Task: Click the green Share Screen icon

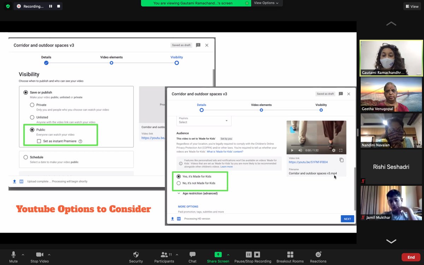Action: click(218, 255)
